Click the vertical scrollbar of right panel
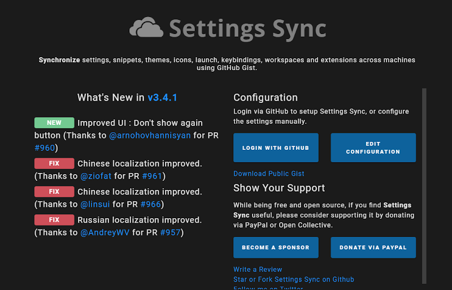This screenshot has width=452, height=290. 424,186
